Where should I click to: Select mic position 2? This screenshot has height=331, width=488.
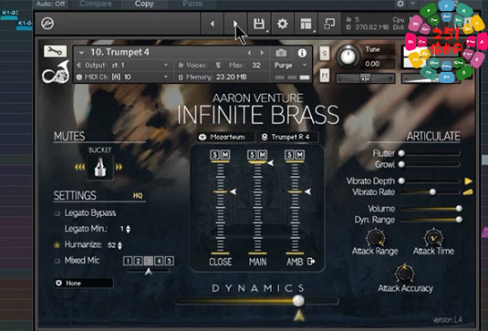click(x=138, y=261)
